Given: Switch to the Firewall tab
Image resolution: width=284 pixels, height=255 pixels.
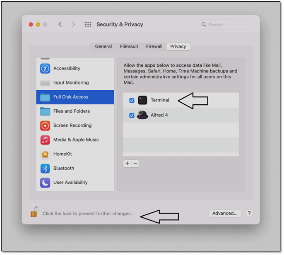Looking at the screenshot, I should tap(154, 46).
